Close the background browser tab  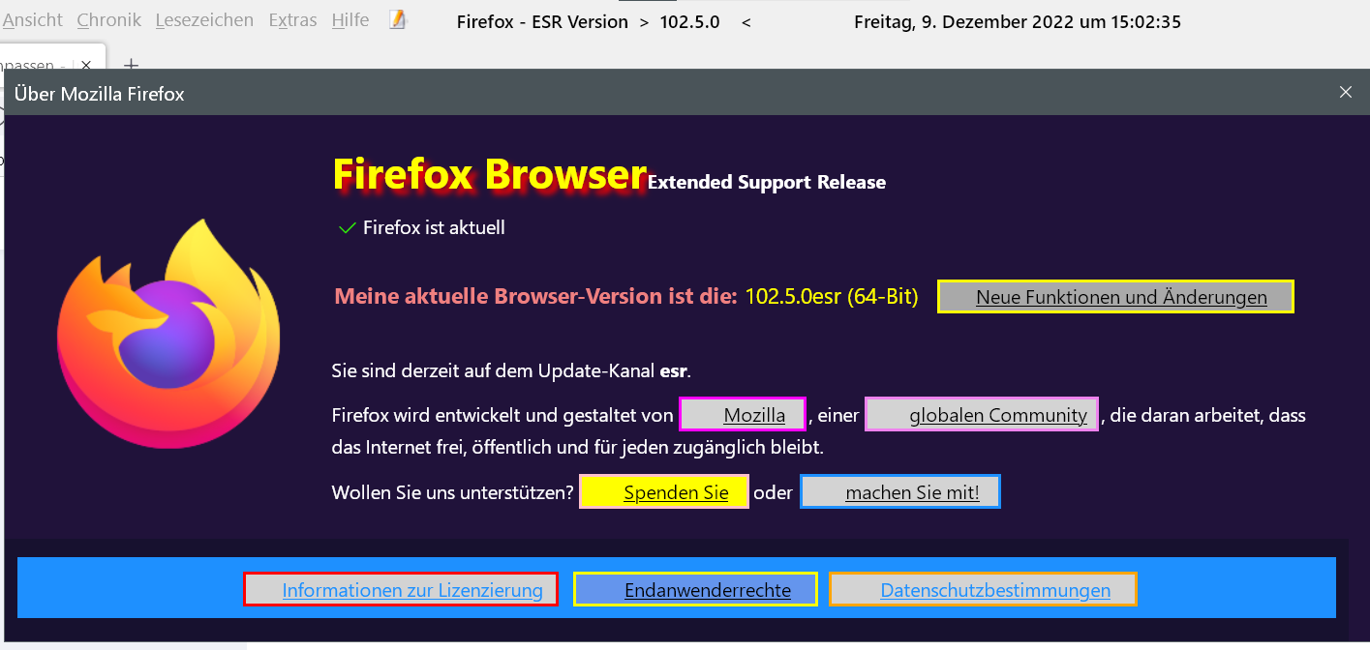tap(86, 65)
